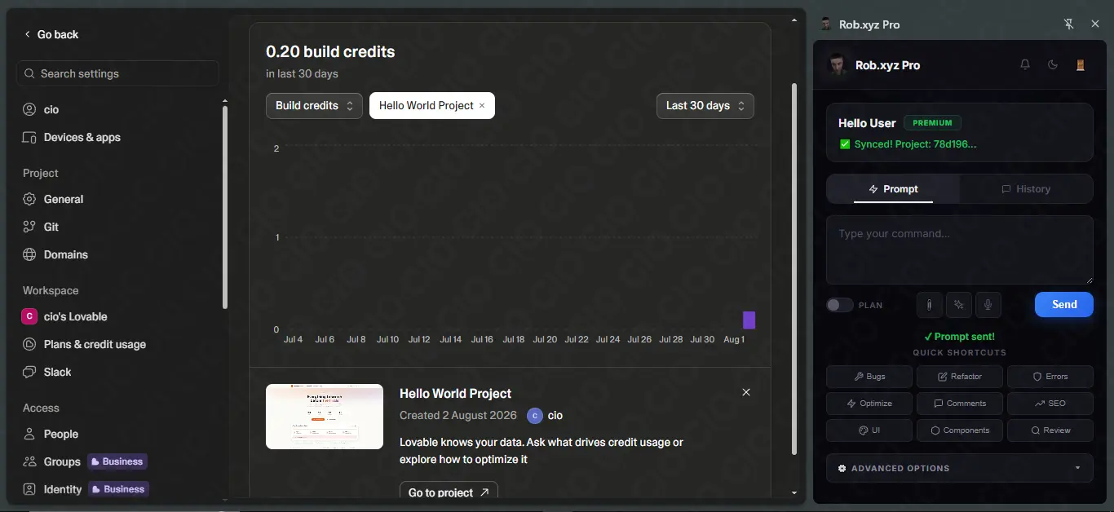Remove the Hello World Project filter chip x

482,106
